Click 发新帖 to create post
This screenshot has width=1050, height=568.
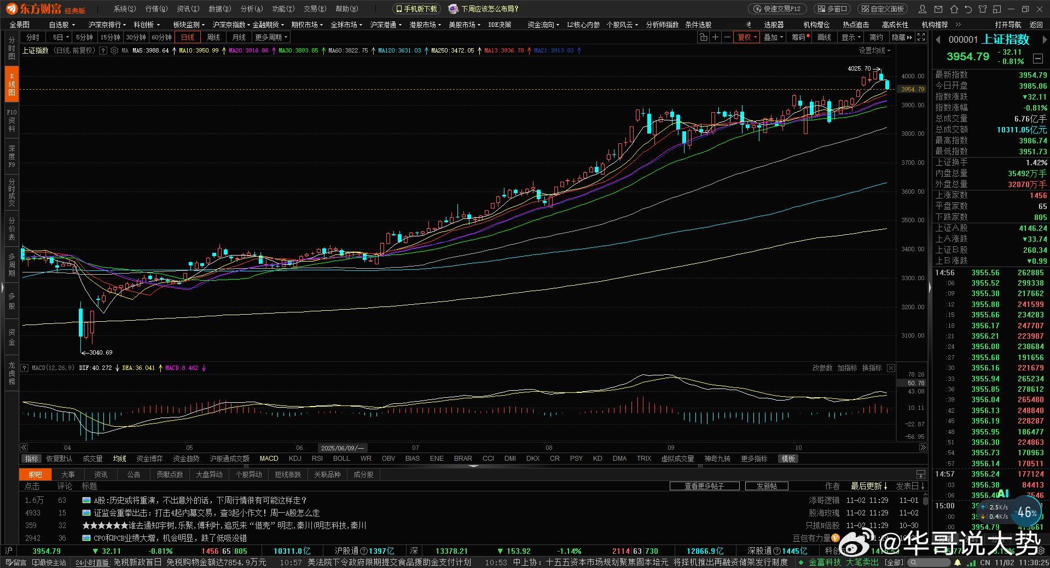pos(766,486)
